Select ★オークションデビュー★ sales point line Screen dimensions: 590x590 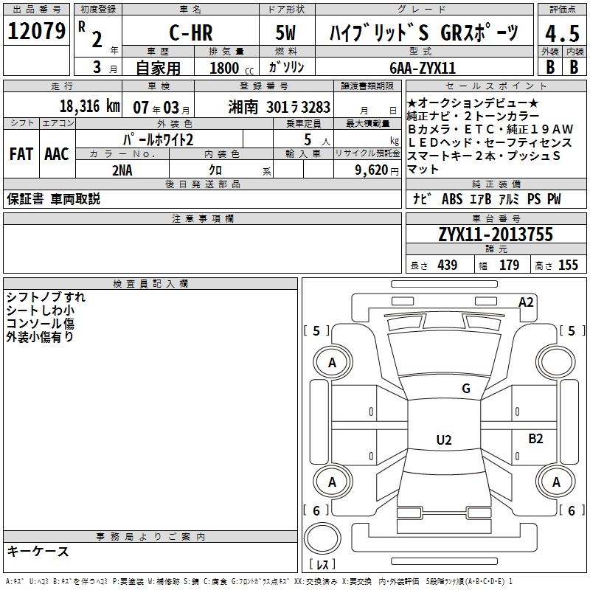click(x=473, y=103)
